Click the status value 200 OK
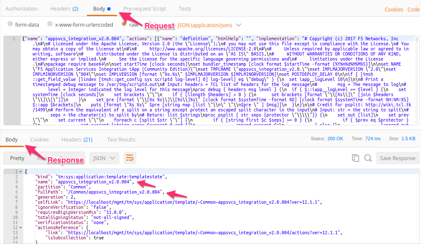The image size is (421, 244). (335, 139)
